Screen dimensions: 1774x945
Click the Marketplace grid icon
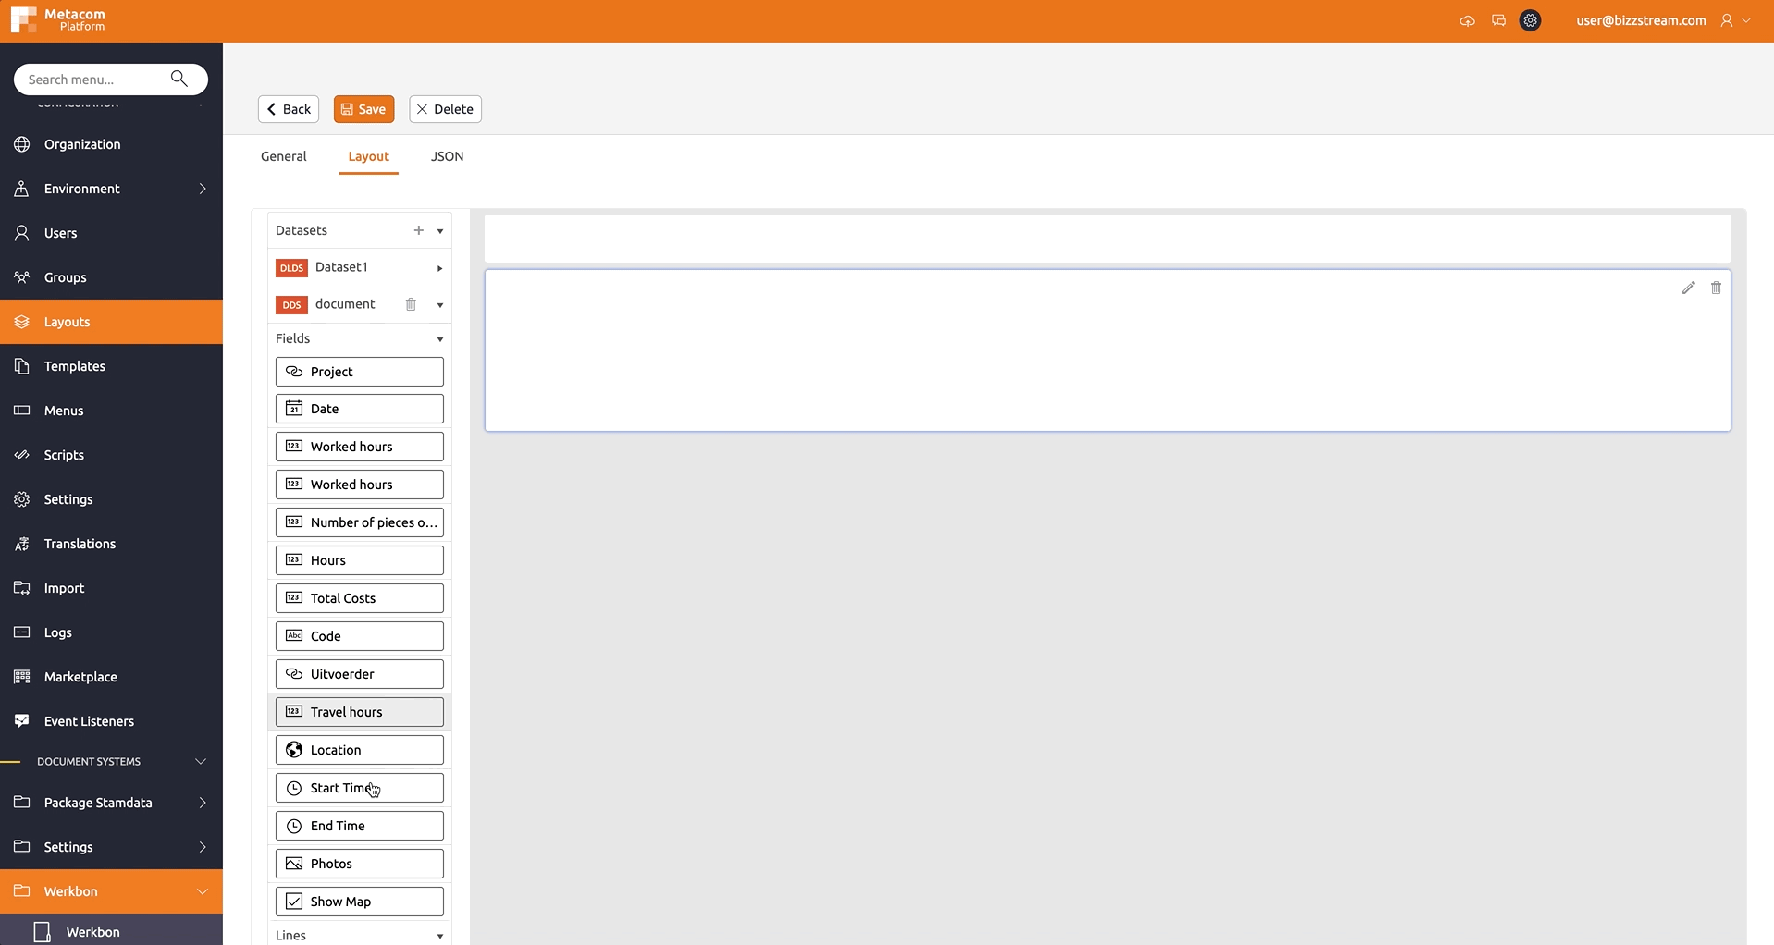tap(22, 677)
